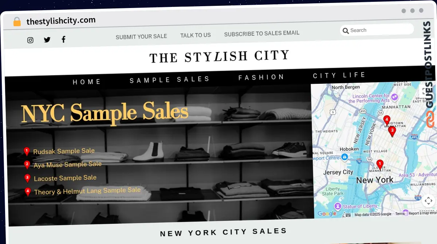437x244 pixels.
Task: Select map pin 3 on the map
Action: tap(392, 131)
